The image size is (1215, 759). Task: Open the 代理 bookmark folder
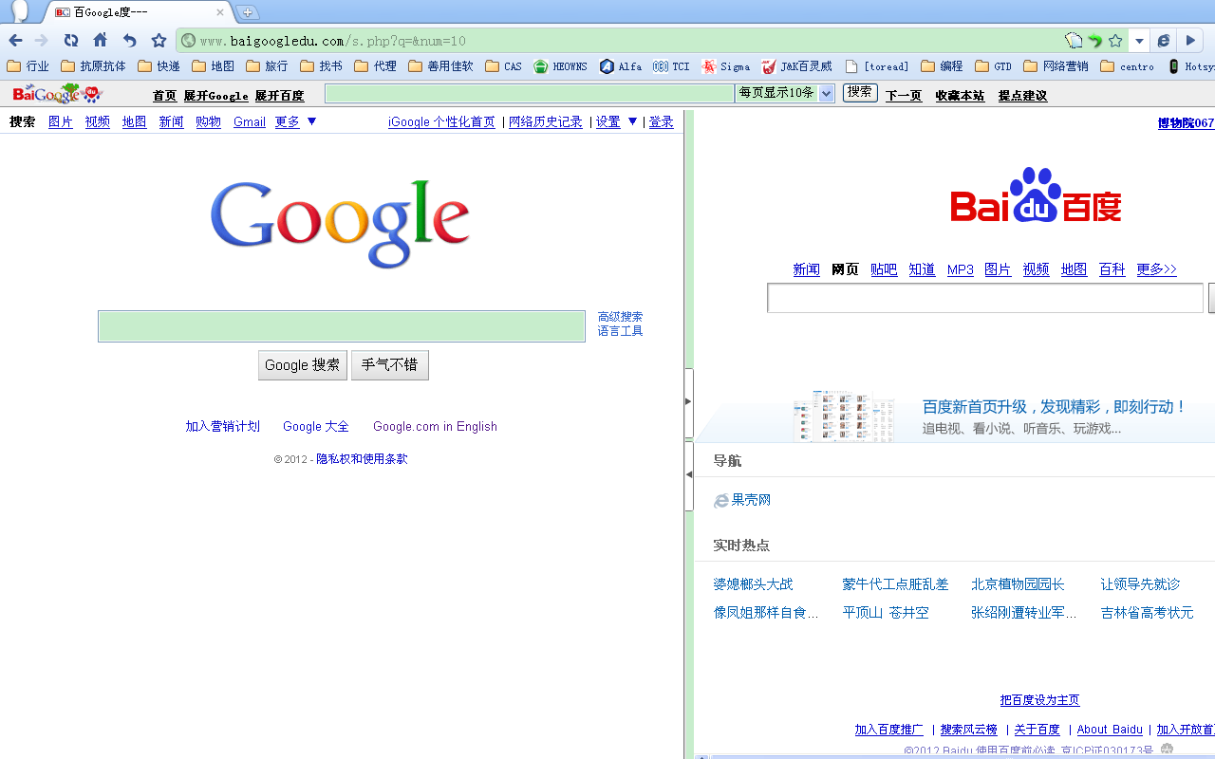tap(375, 66)
